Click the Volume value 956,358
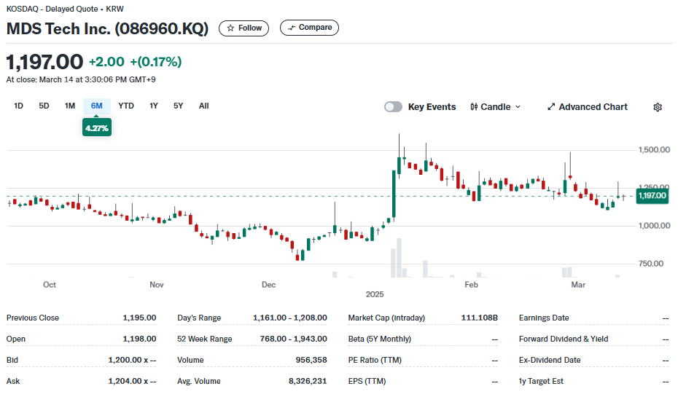The image size is (678, 397). [311, 360]
